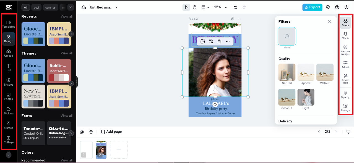
Task: Click the Remove background tool
Action: tap(345, 50)
